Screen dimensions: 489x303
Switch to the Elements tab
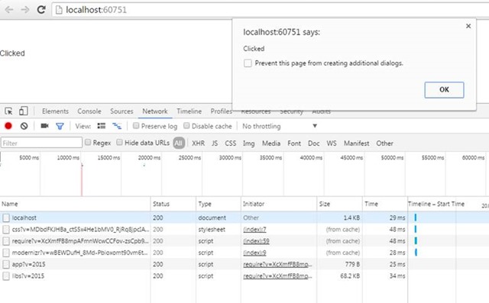tap(55, 111)
